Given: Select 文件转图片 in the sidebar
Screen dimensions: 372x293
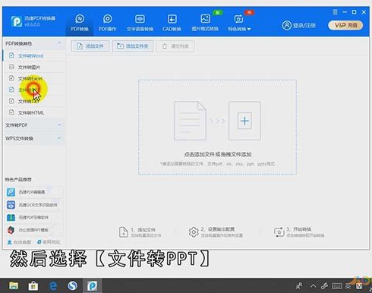Looking at the screenshot, I should (x=33, y=67).
